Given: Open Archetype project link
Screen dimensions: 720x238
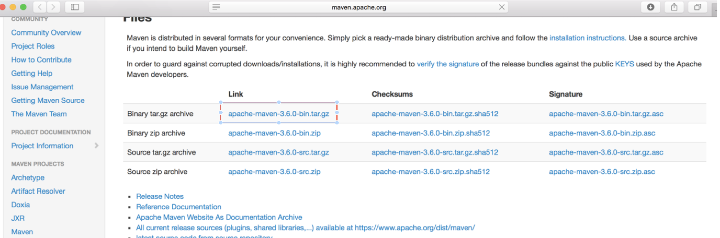Looking at the screenshot, I should click(28, 177).
